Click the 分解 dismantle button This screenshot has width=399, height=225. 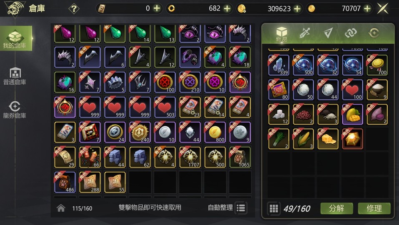(336, 208)
